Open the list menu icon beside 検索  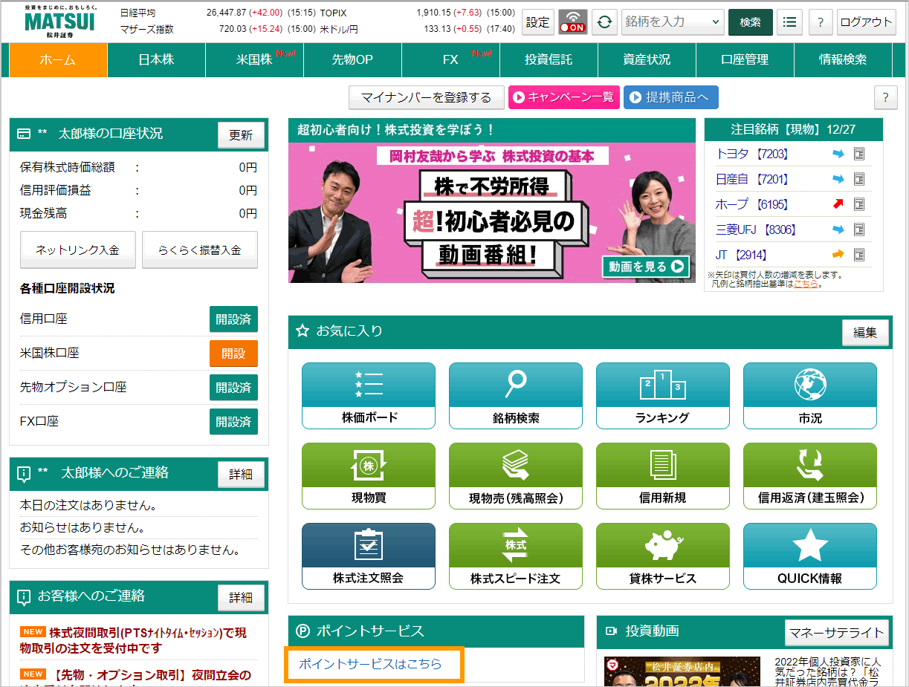(789, 22)
